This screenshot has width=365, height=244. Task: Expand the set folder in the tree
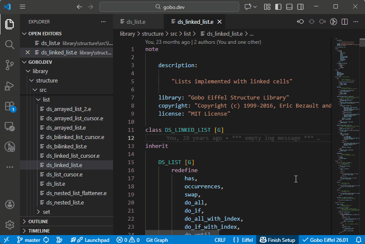[46, 212]
